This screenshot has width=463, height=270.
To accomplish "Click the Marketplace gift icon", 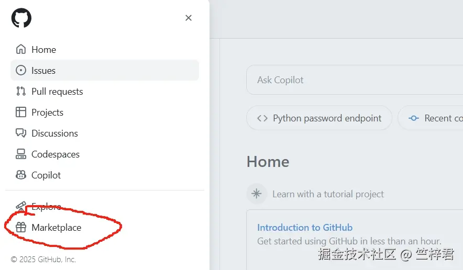I will click(x=21, y=228).
